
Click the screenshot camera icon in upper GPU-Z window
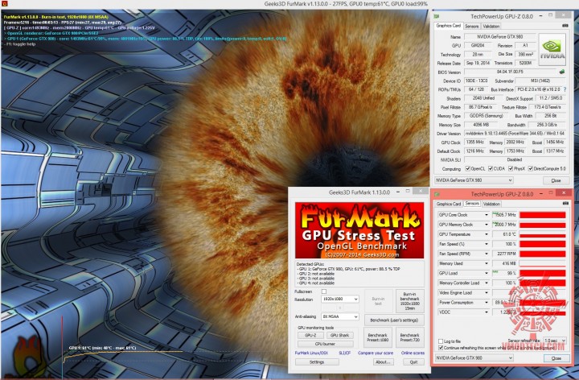pyautogui.click(x=565, y=26)
